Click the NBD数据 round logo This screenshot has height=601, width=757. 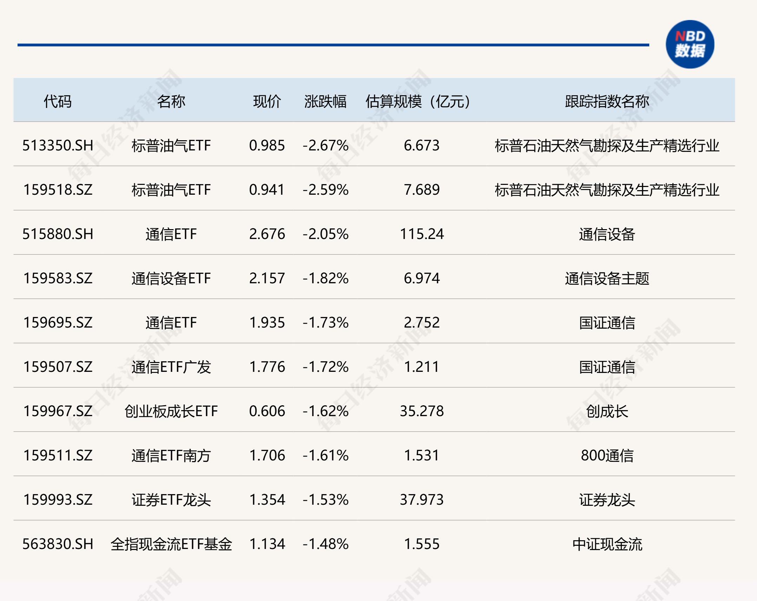[x=690, y=44]
